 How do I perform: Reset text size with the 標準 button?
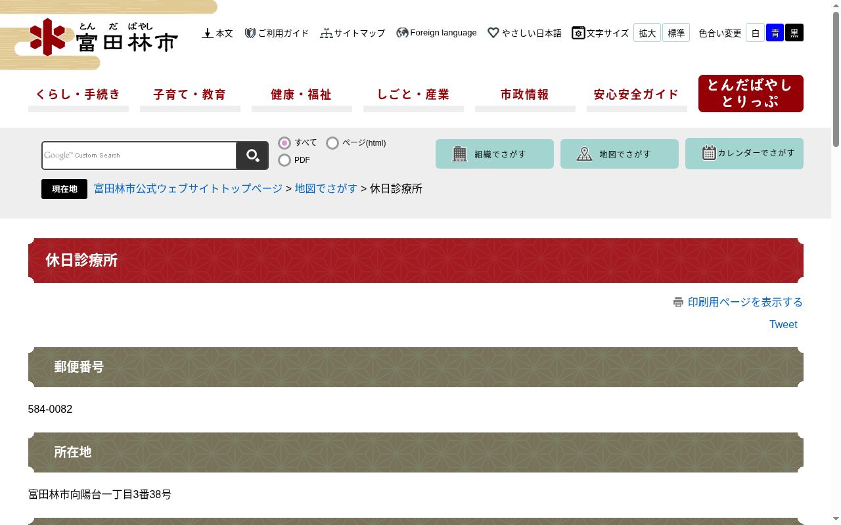[676, 33]
